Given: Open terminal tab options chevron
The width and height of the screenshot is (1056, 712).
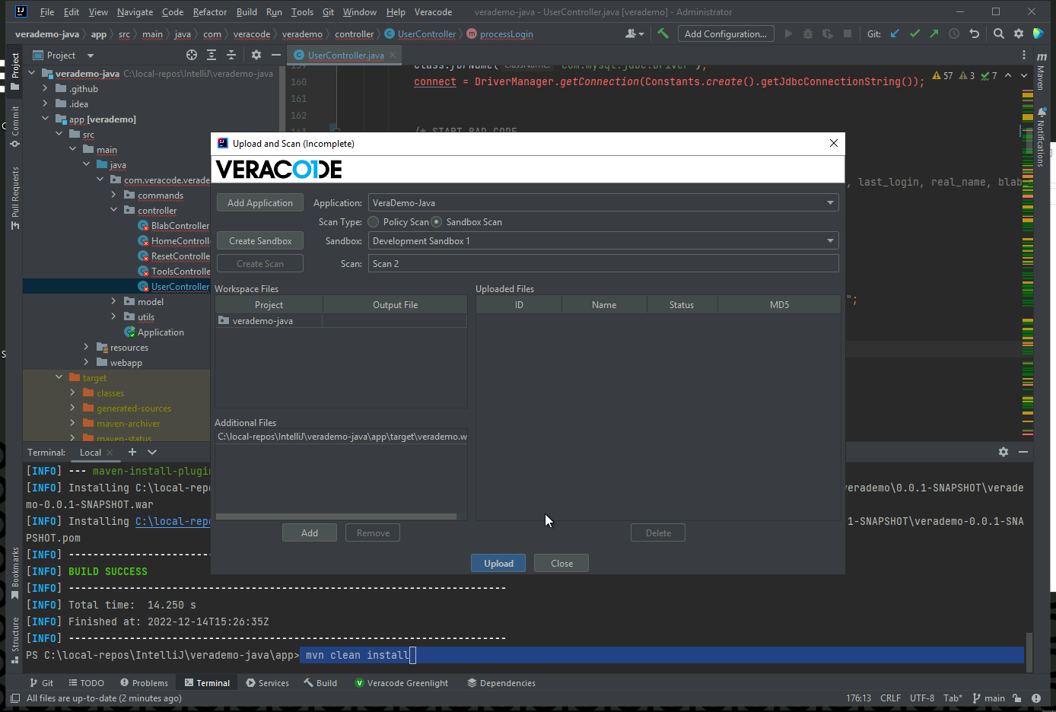Looking at the screenshot, I should [x=152, y=452].
